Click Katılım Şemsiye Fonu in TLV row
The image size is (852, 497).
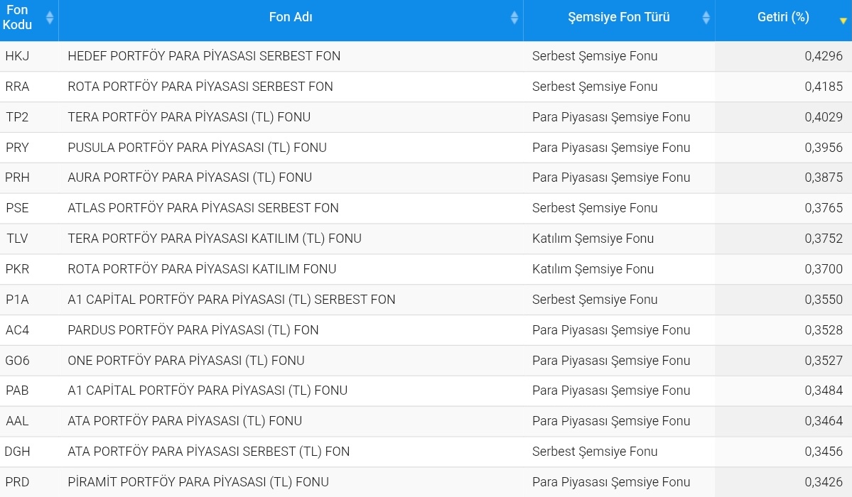(593, 239)
